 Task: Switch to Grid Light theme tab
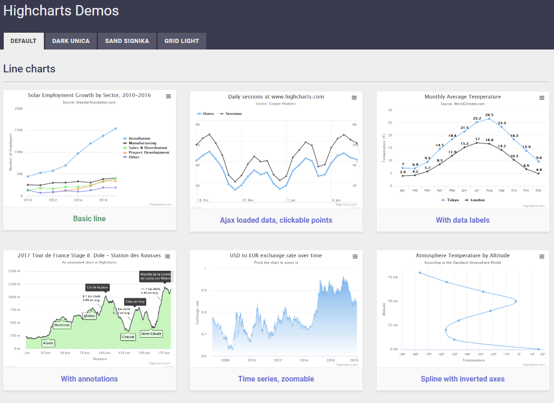tap(182, 41)
